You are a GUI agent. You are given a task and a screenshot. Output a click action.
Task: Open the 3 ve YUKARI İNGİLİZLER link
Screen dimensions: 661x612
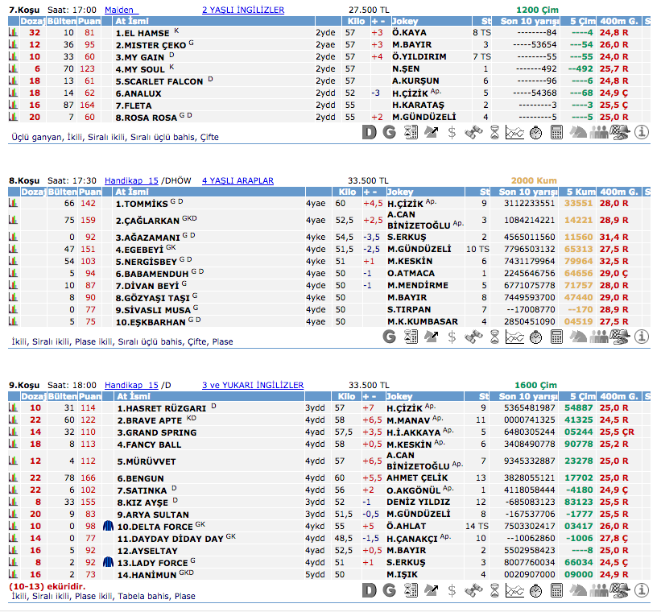253,386
